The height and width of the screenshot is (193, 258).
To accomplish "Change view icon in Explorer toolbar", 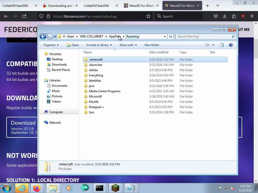I will click(x=208, y=45).
